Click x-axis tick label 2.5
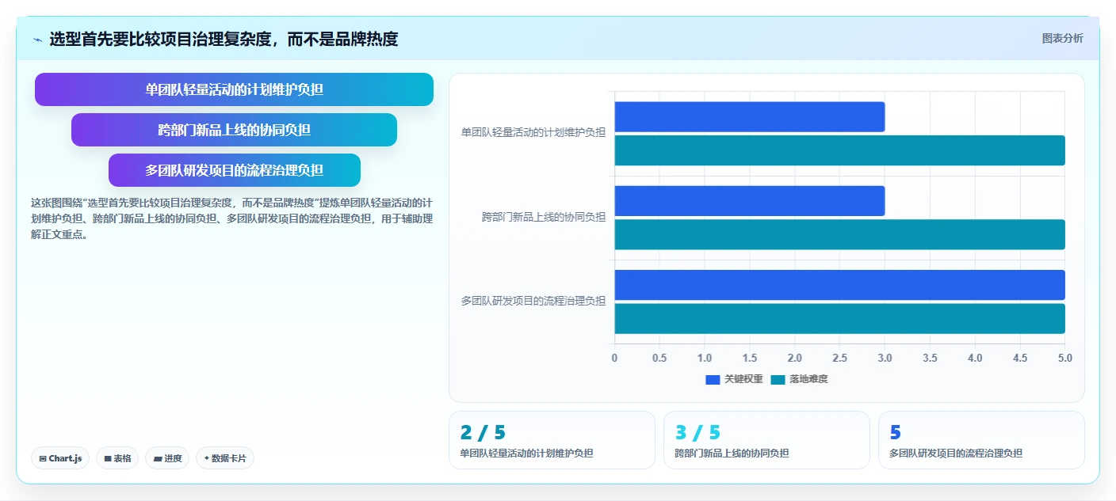 [x=839, y=358]
